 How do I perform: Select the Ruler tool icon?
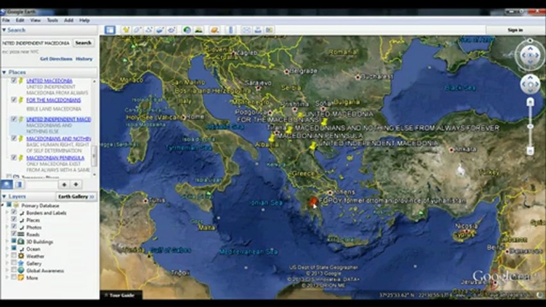tap(231, 30)
